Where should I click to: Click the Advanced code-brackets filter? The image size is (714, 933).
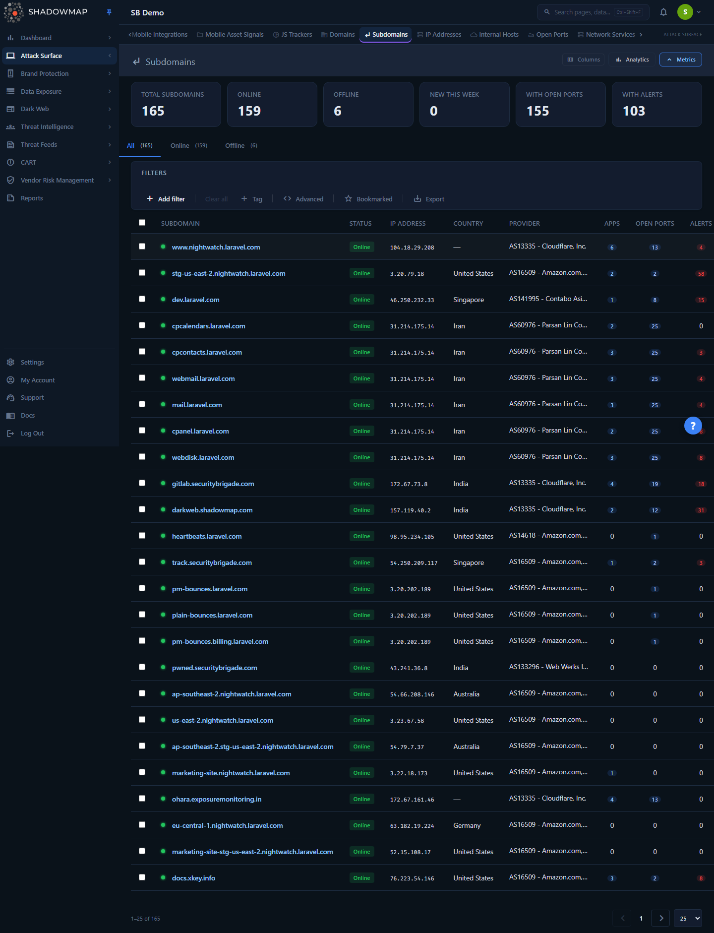pyautogui.click(x=303, y=199)
